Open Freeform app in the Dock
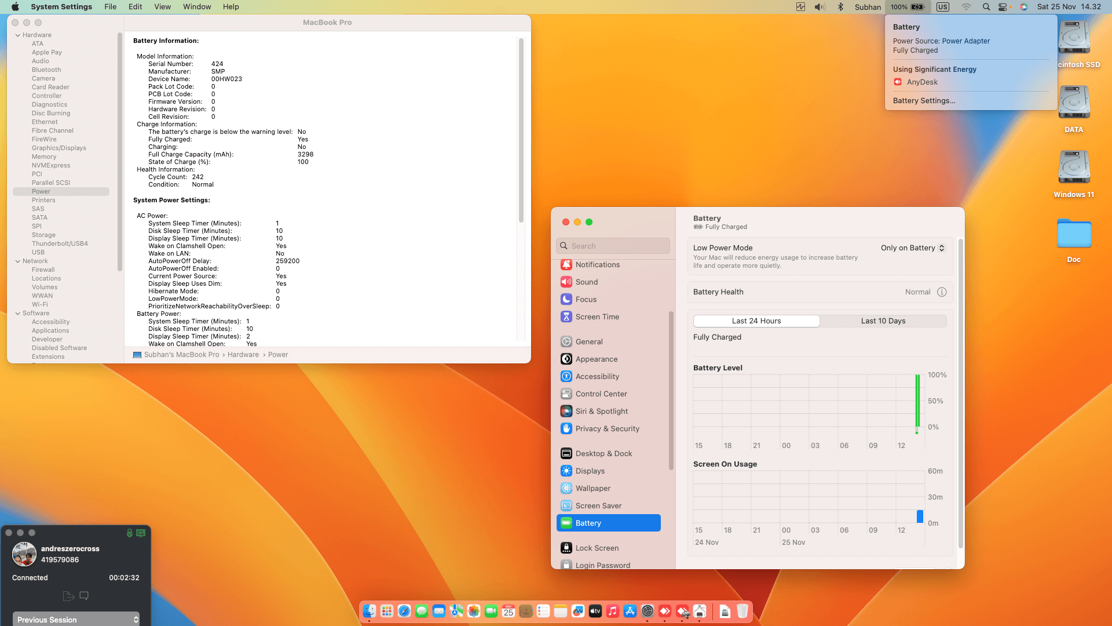The image size is (1112, 626). [x=578, y=611]
